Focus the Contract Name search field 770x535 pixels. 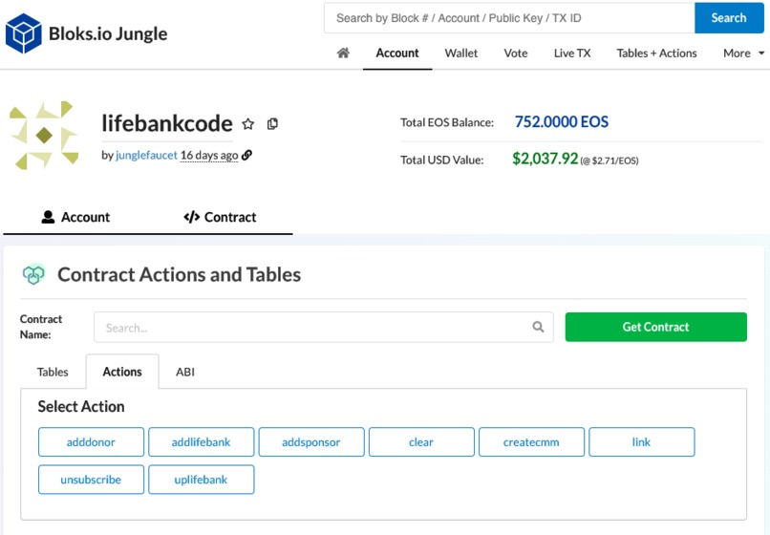[324, 327]
